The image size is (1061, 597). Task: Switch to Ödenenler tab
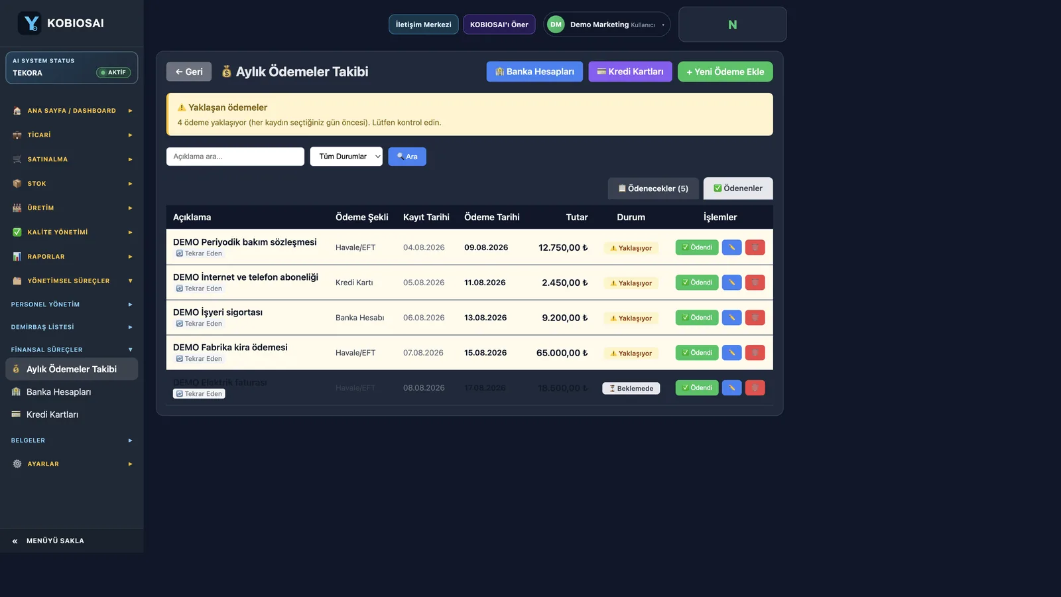click(x=738, y=188)
